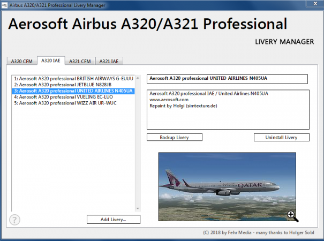Click scroll down arrow of livery list
Screen dimensions: 324x241
click(x=138, y=208)
